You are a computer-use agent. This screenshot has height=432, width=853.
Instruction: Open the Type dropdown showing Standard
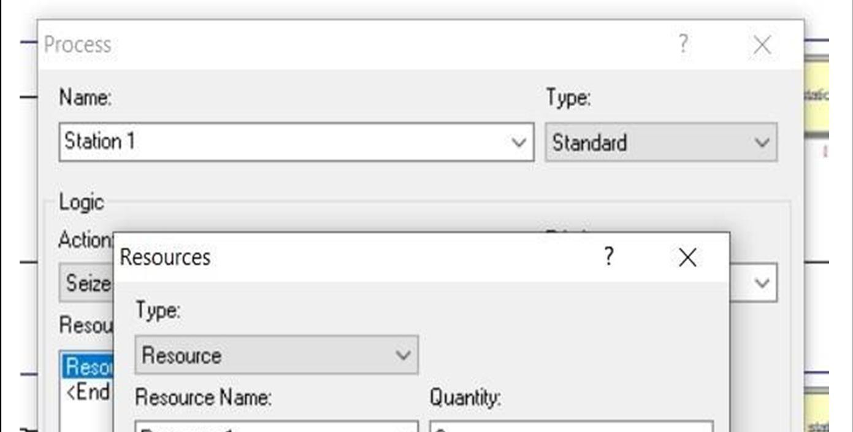(x=660, y=143)
